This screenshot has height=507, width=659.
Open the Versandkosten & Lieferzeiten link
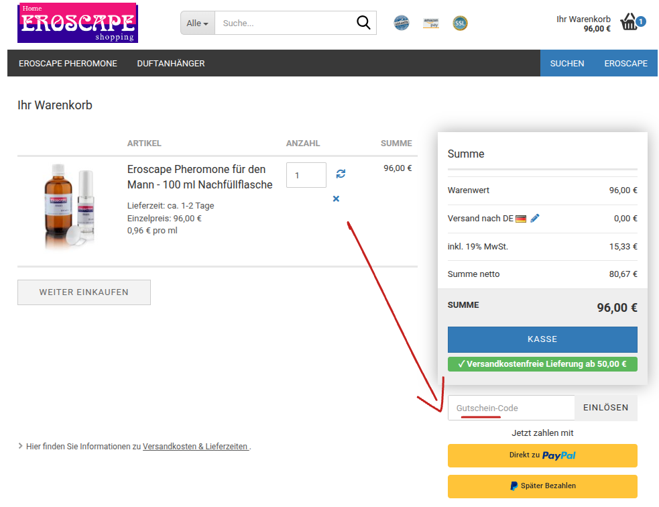(196, 447)
